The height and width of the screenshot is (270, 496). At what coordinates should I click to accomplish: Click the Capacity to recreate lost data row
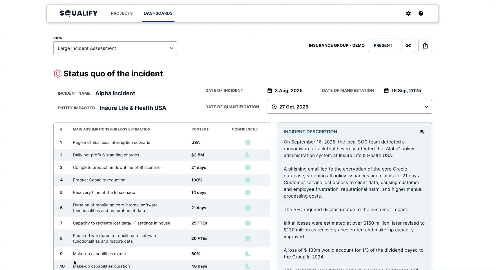coord(162,223)
